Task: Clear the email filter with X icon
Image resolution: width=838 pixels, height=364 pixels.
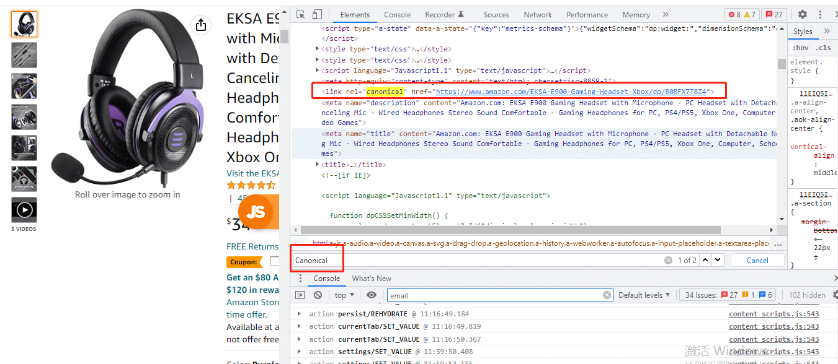Action: coord(607,295)
